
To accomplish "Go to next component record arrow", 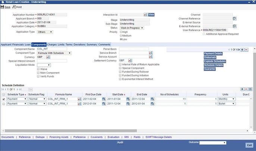I will click(x=239, y=50).
